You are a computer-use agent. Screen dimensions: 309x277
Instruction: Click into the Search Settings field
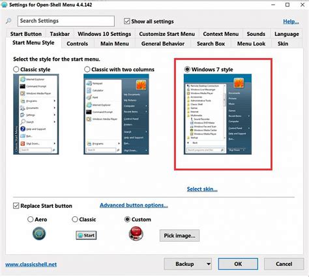(x=66, y=21)
